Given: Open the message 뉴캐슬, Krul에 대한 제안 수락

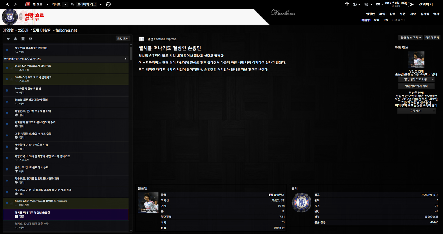Looking at the screenshot, I should pyautogui.click(x=66, y=225).
